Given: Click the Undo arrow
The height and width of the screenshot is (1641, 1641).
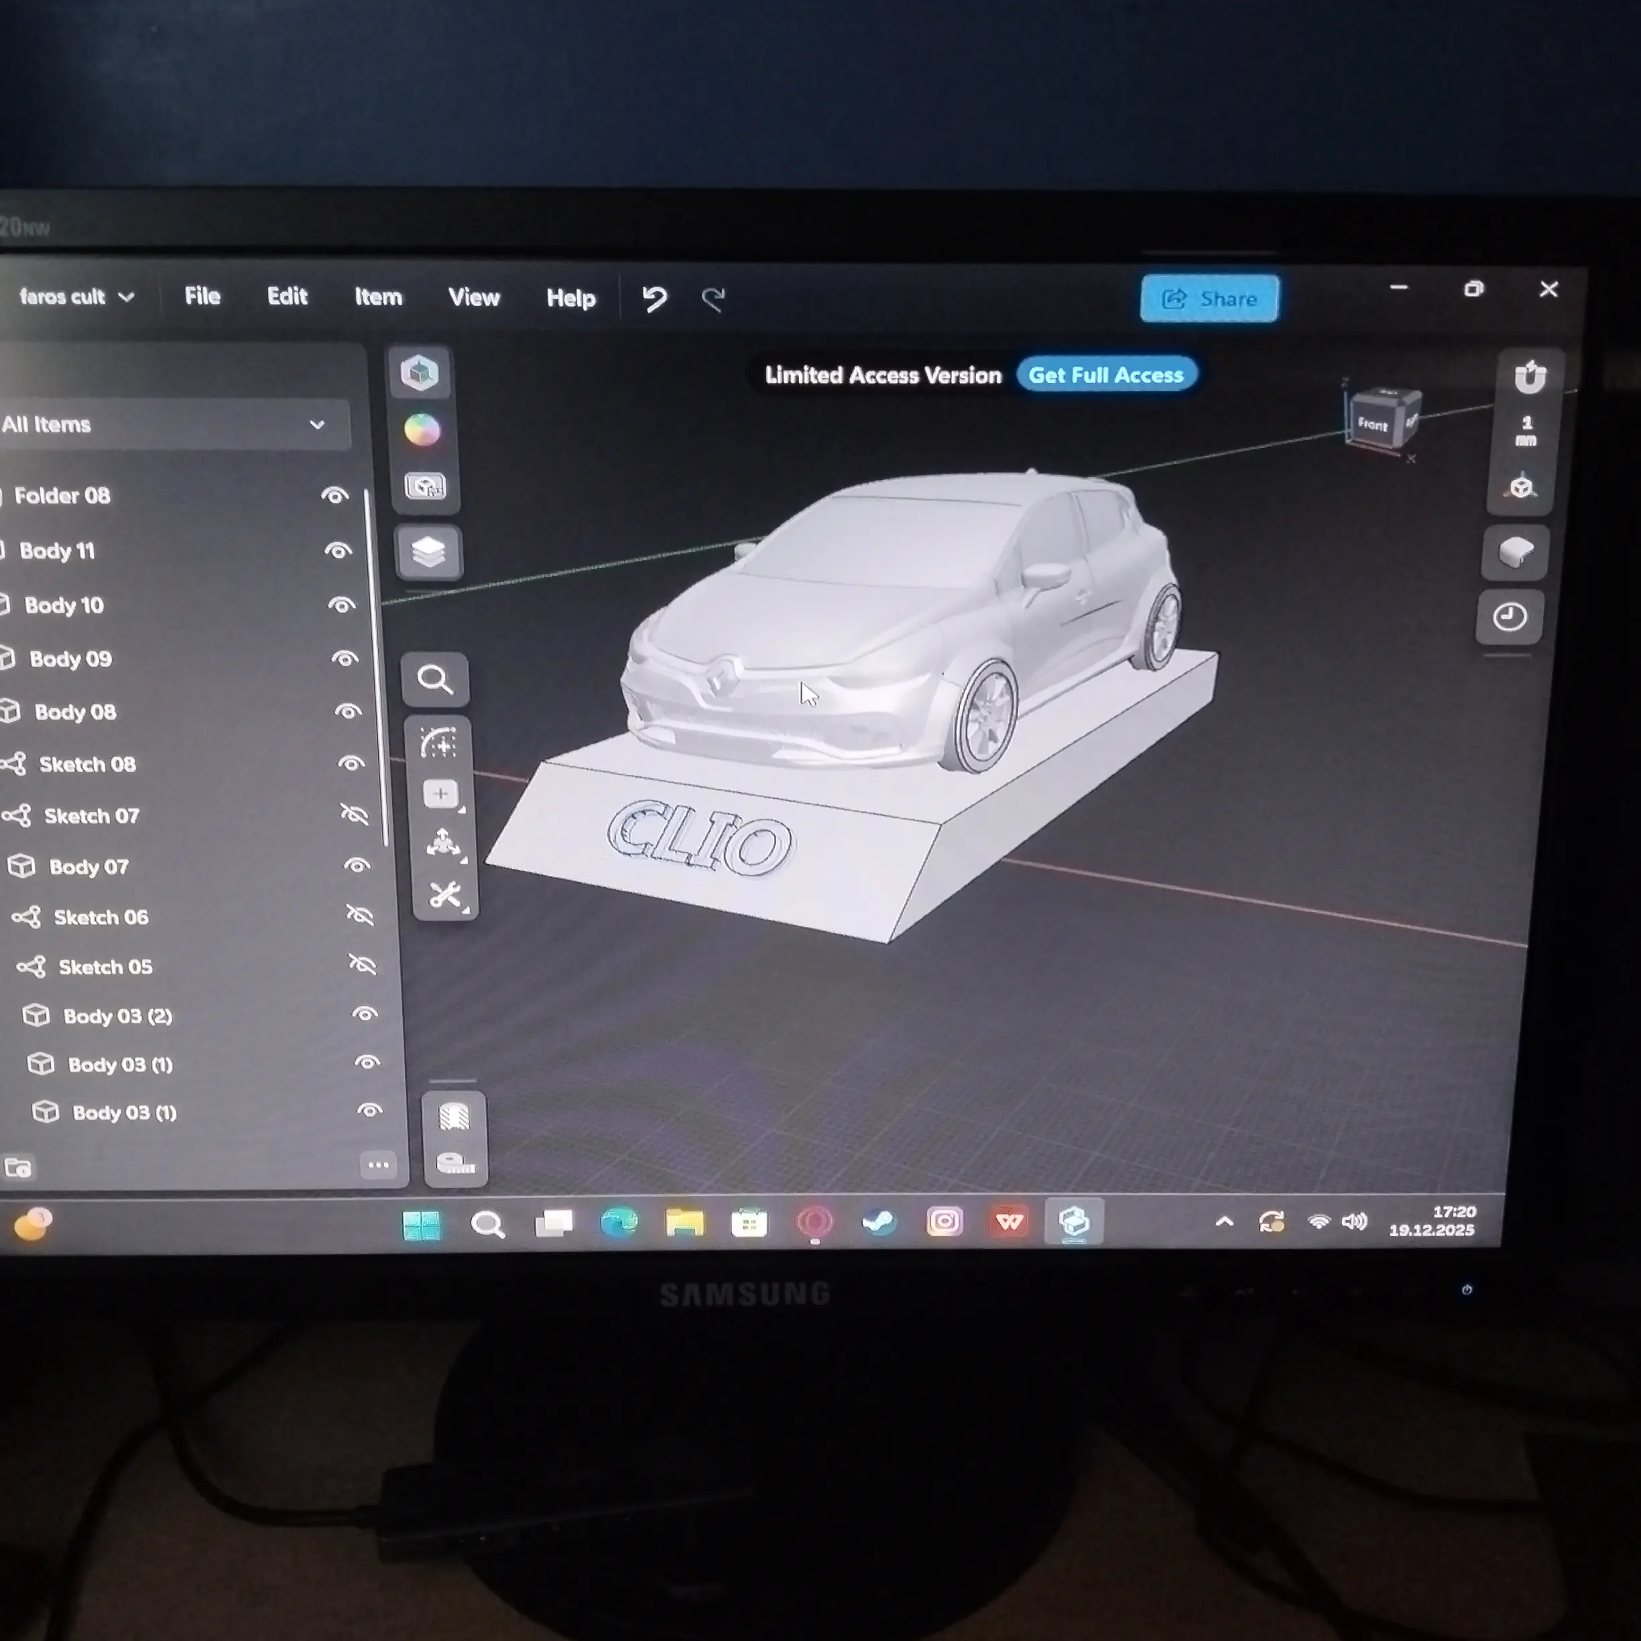Looking at the screenshot, I should (654, 299).
